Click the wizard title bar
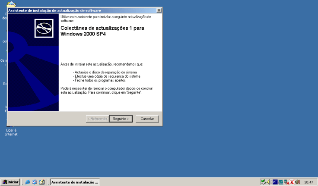The width and height of the screenshot is (318, 186). tap(78, 10)
